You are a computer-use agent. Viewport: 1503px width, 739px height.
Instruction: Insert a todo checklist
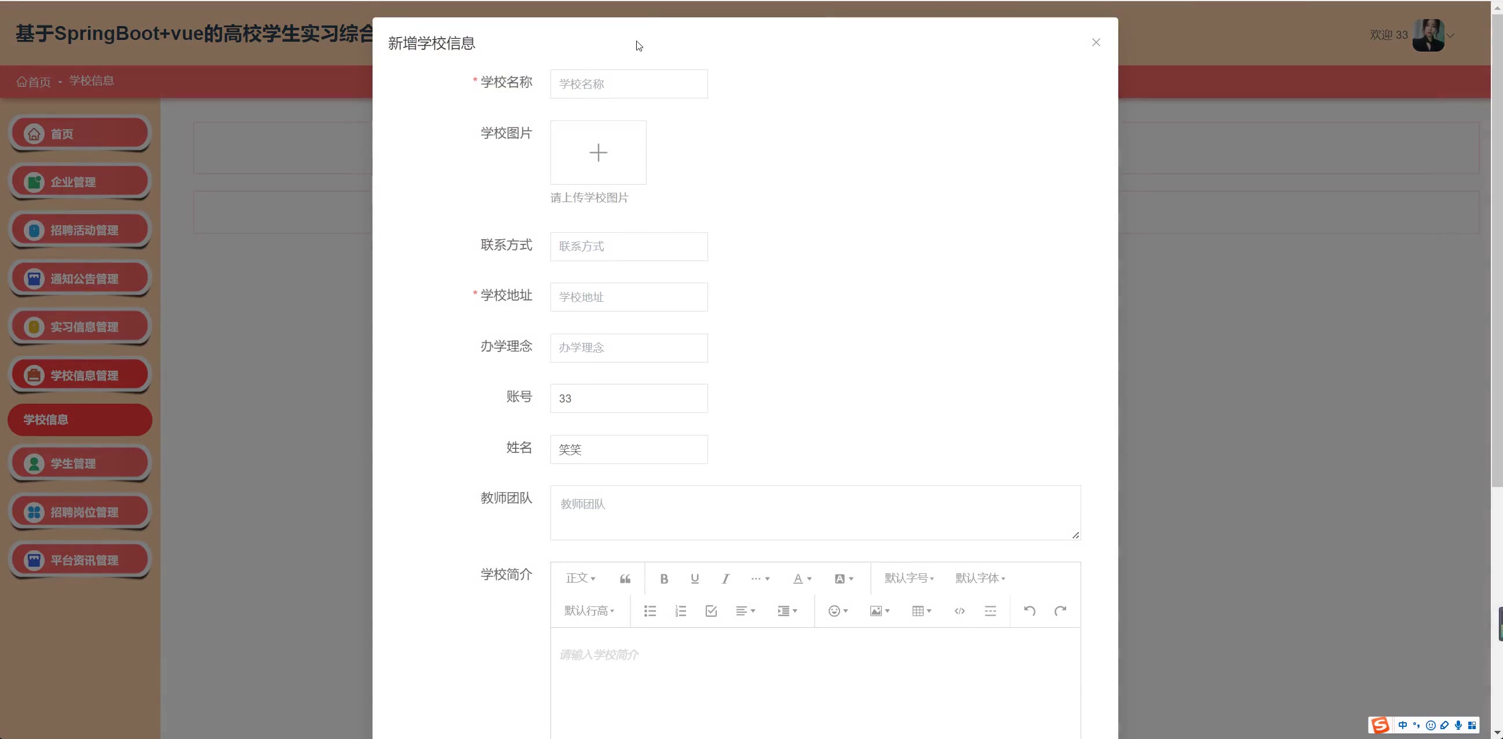pos(711,610)
